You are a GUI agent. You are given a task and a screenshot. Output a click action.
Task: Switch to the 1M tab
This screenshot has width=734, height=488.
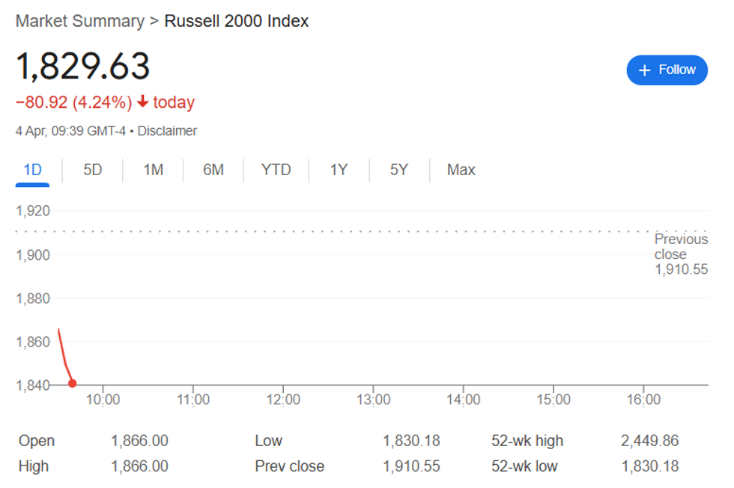click(153, 170)
